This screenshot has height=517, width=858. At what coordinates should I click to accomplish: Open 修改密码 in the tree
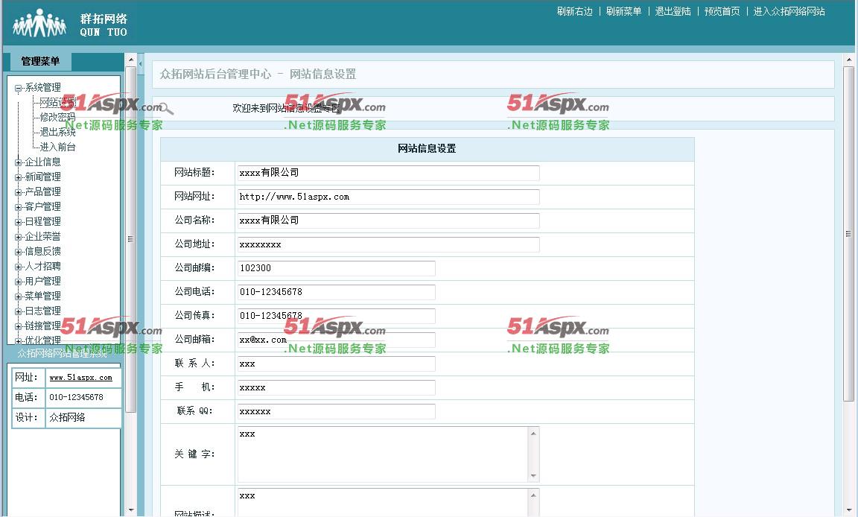coord(57,117)
